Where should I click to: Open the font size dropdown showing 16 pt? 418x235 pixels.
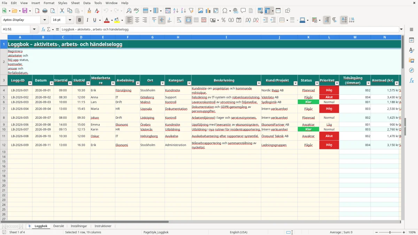pos(70,20)
